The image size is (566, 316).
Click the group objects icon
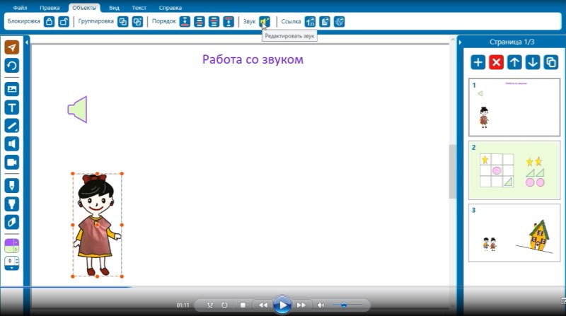(122, 22)
